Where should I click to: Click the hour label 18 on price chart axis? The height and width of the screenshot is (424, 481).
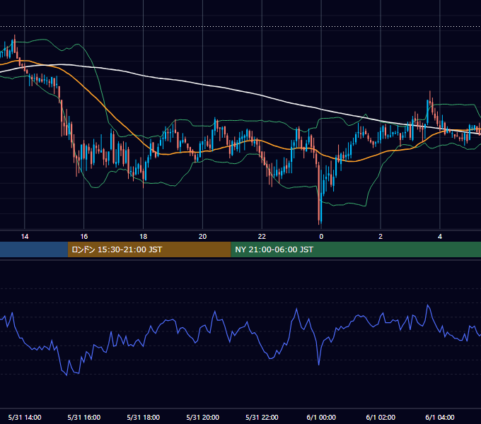point(144,237)
